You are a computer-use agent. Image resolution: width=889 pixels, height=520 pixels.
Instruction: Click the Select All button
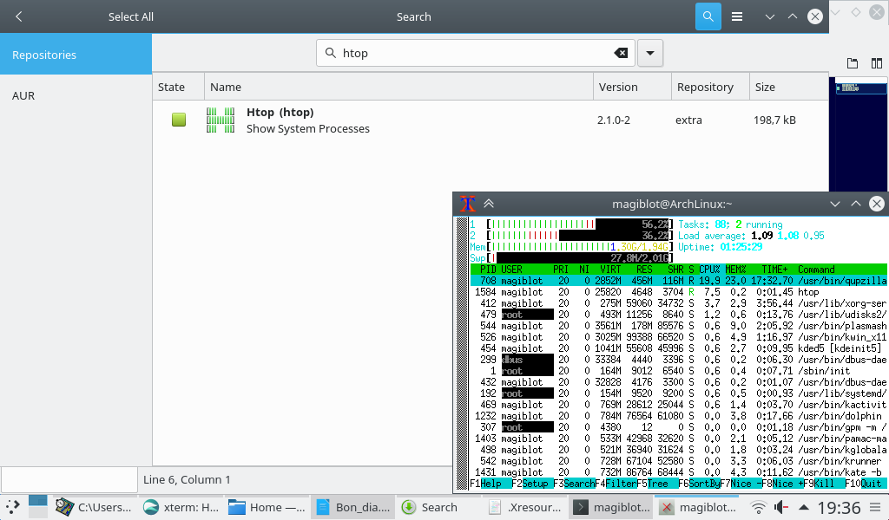[131, 17]
